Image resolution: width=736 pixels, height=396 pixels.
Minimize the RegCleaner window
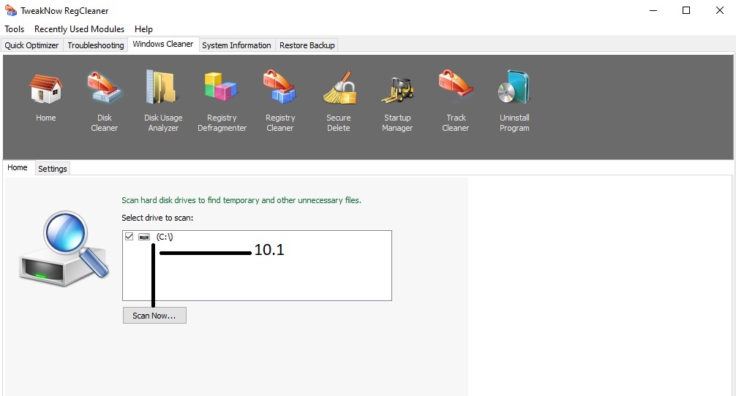(653, 10)
